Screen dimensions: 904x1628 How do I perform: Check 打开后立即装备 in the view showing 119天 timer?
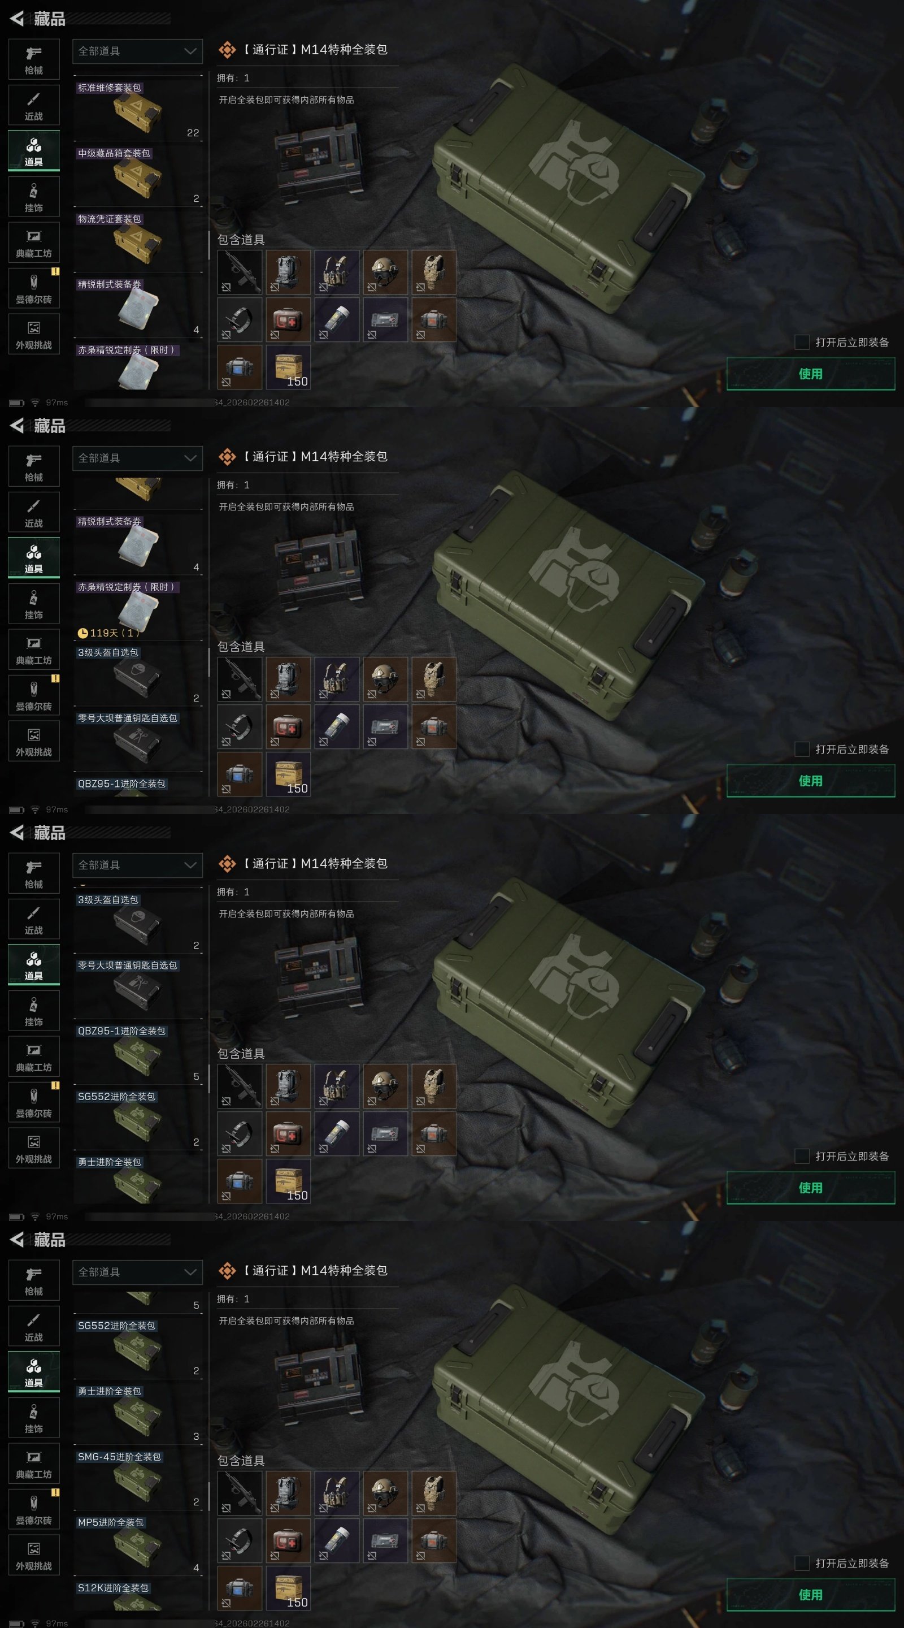pos(802,749)
